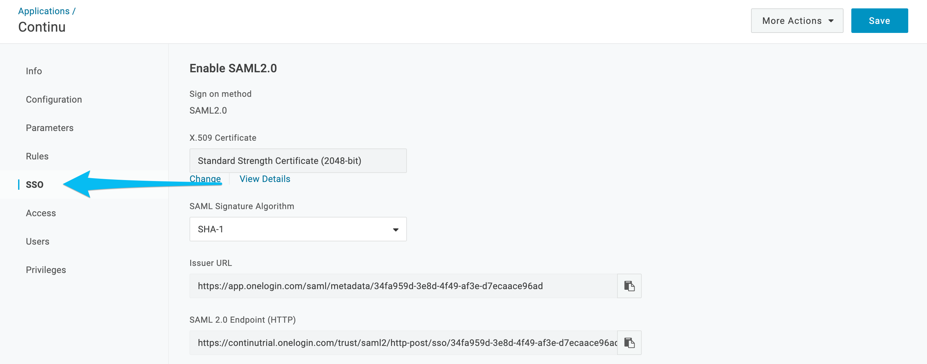Click the Issuer URL field
Viewport: 927px width, 364px height.
tap(403, 286)
